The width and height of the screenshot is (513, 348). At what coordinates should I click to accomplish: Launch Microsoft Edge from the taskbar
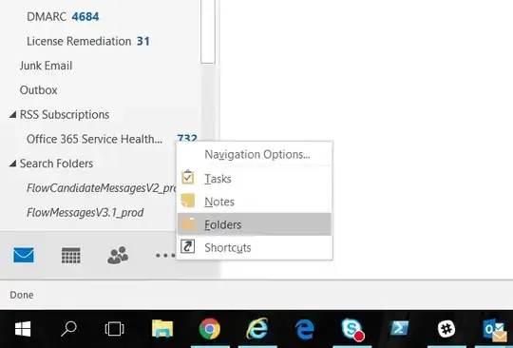pyautogui.click(x=305, y=328)
